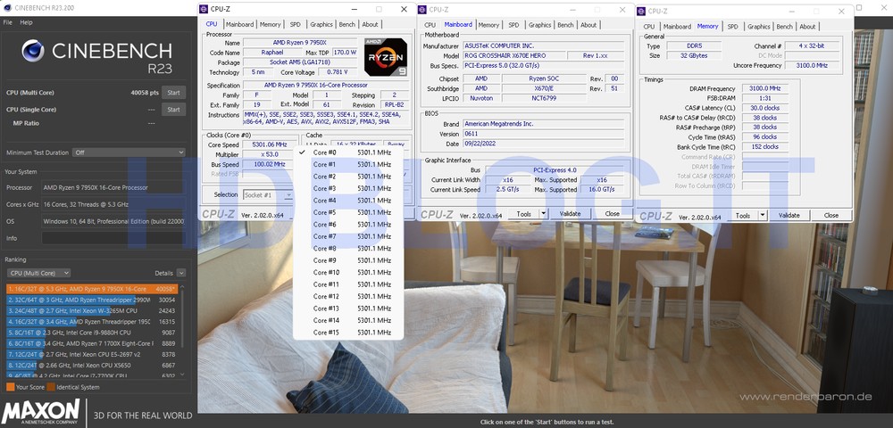
Task: Click the CAS# Latency value 30.0 clocks
Action: (x=765, y=108)
